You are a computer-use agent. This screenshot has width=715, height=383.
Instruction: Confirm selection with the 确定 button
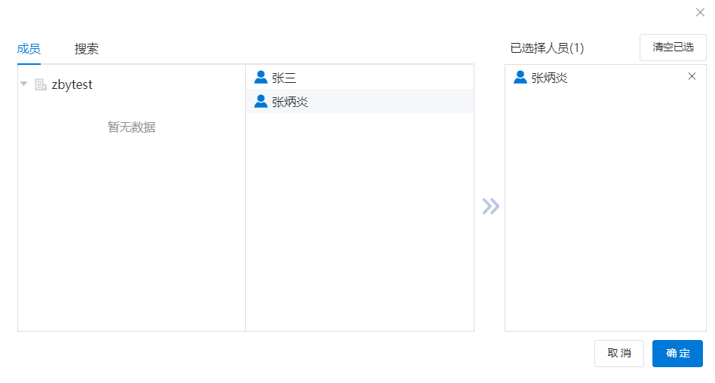tap(677, 354)
